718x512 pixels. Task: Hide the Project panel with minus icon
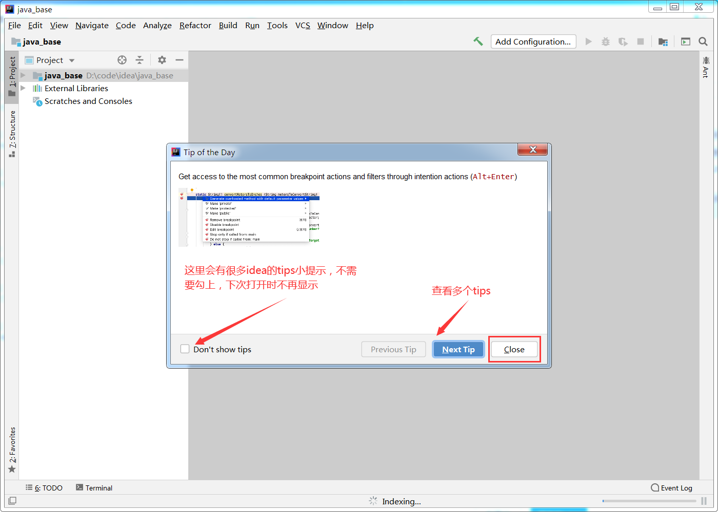point(180,60)
